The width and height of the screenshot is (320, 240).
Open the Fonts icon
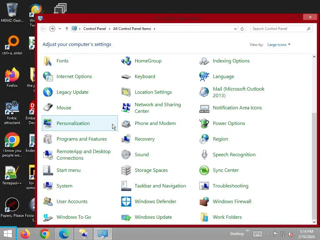click(48, 61)
